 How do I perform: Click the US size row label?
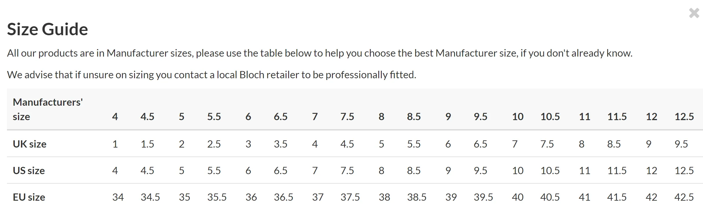point(29,170)
